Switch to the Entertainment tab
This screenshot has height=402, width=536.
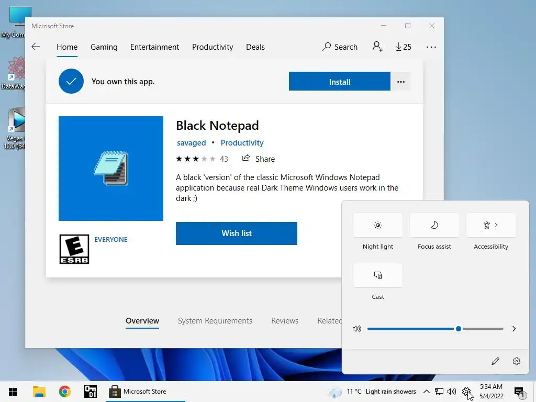pyautogui.click(x=154, y=47)
